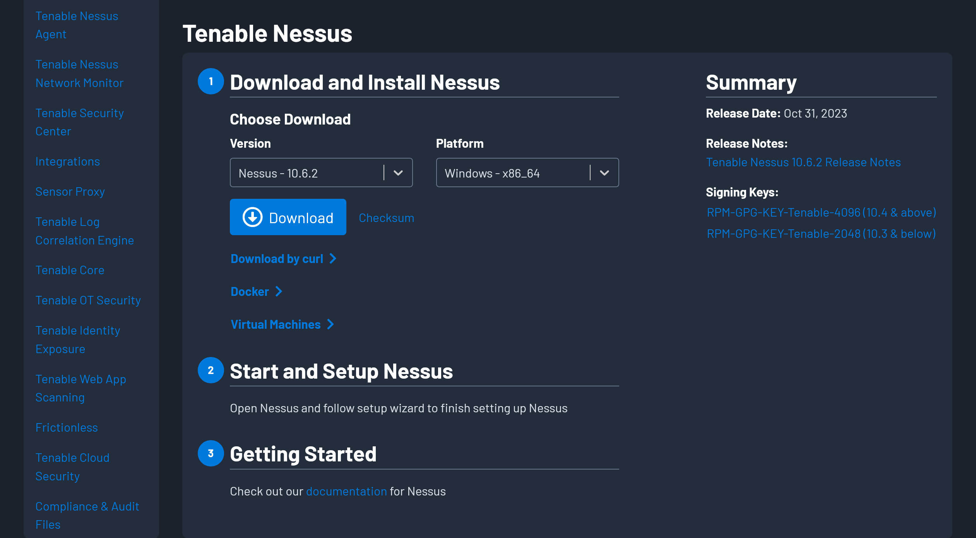Expand the Download by curl section
976x538 pixels.
pos(277,258)
